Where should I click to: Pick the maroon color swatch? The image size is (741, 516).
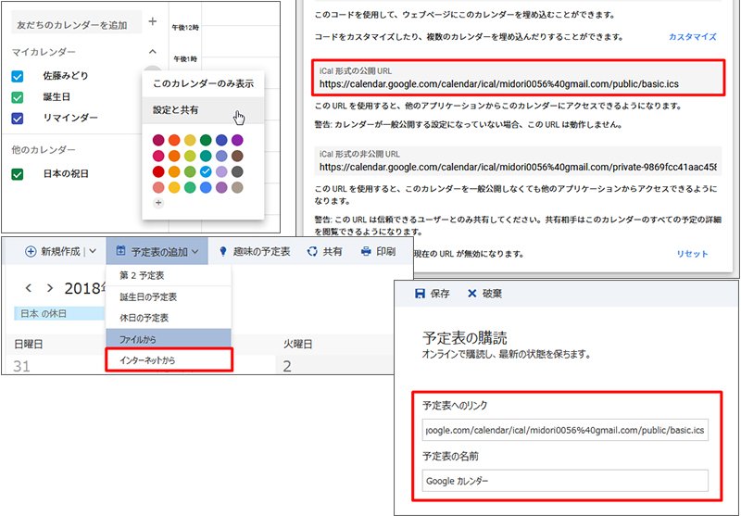(158, 140)
